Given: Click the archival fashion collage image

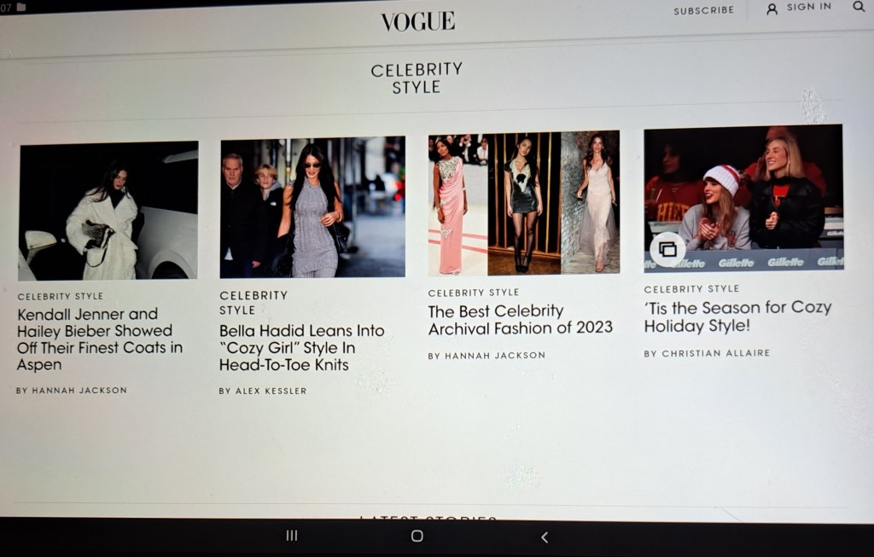Looking at the screenshot, I should [x=523, y=203].
